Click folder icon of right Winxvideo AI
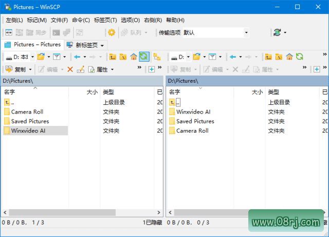 coord(172,112)
